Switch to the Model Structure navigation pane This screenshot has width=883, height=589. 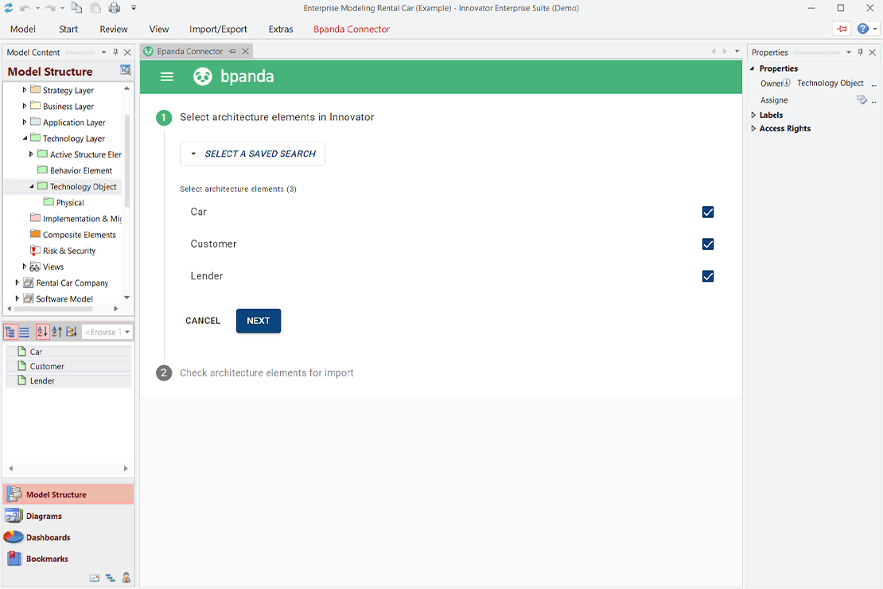click(x=68, y=494)
